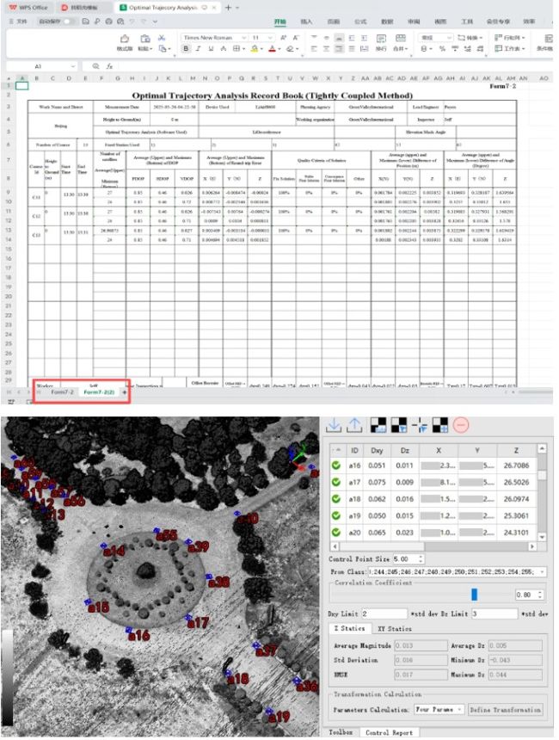Open the quick access bar expand chevron
This screenshot has width=559, height=740.
(x=155, y=22)
